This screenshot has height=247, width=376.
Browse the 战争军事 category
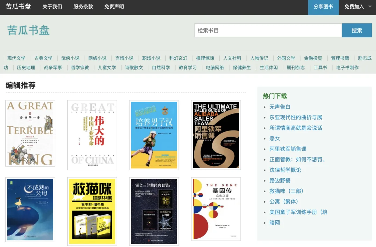[53, 68]
